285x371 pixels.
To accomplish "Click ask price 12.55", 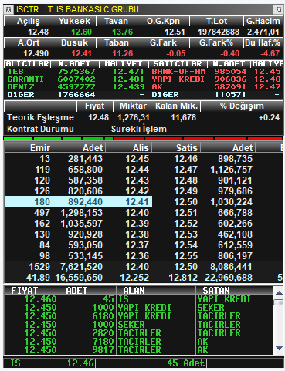I will point(185,256).
